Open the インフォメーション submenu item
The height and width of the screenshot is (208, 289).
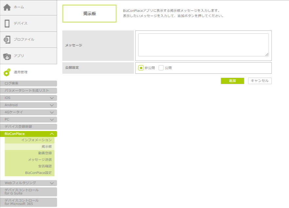36,140
